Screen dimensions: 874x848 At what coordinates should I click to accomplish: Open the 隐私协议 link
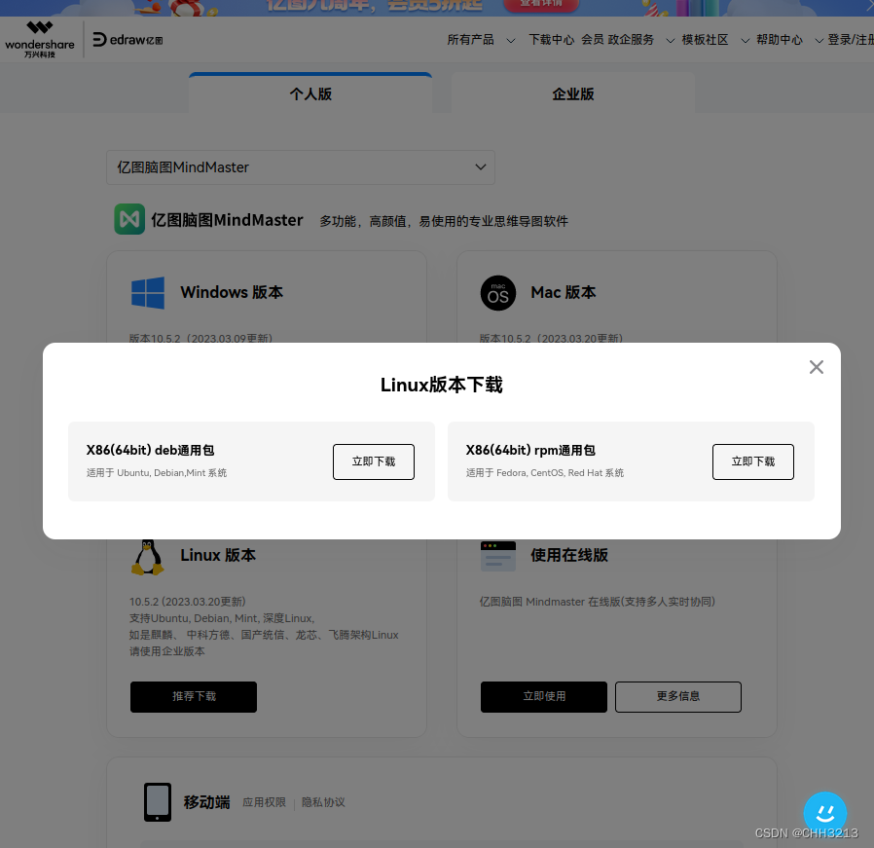click(x=323, y=802)
